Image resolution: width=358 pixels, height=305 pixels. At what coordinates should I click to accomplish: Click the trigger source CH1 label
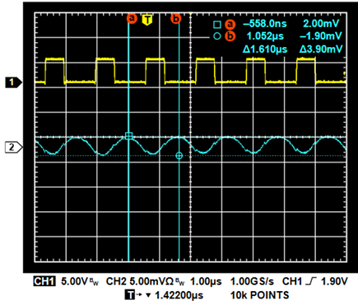pyautogui.click(x=292, y=281)
